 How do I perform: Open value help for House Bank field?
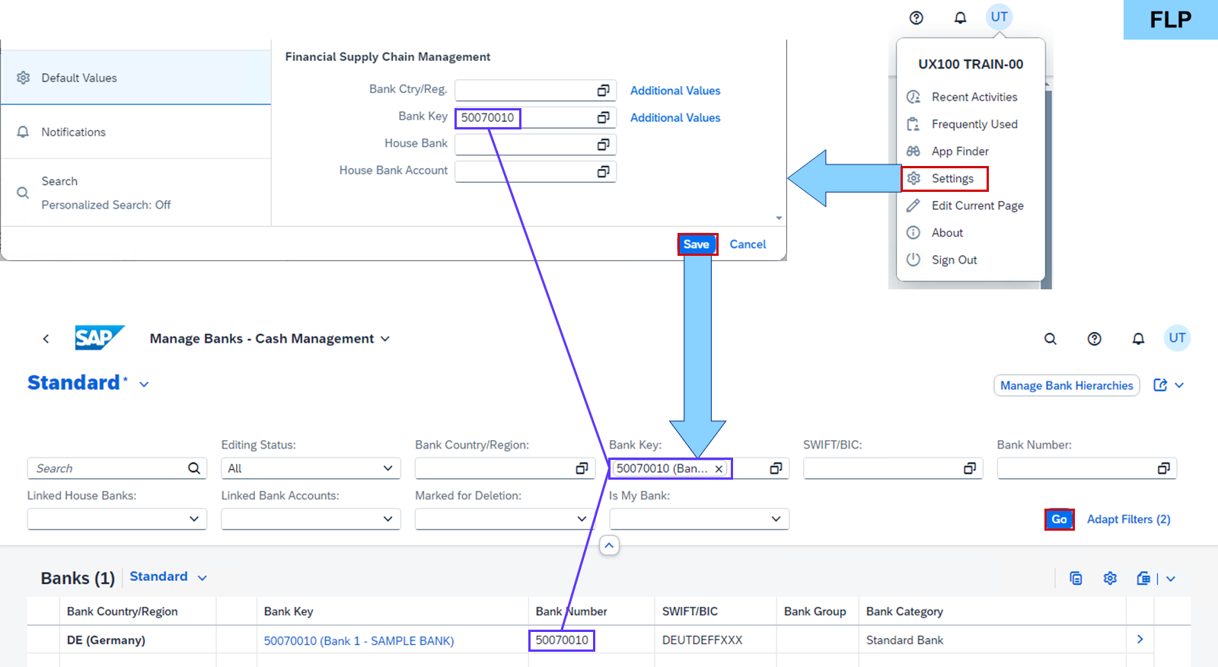click(603, 145)
